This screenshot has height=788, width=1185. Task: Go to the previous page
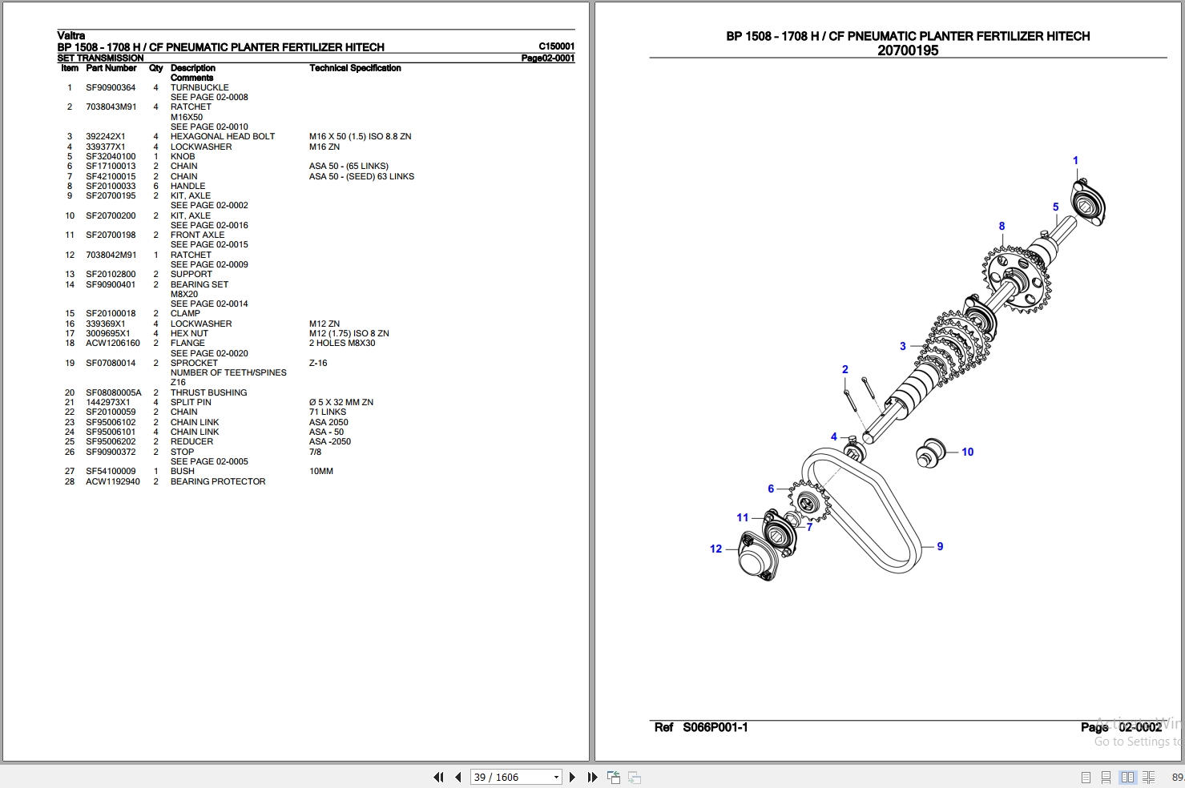click(457, 777)
